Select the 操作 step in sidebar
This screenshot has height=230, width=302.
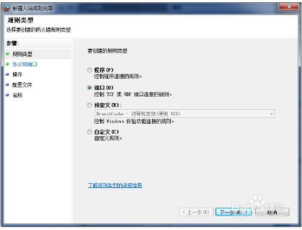(x=17, y=74)
